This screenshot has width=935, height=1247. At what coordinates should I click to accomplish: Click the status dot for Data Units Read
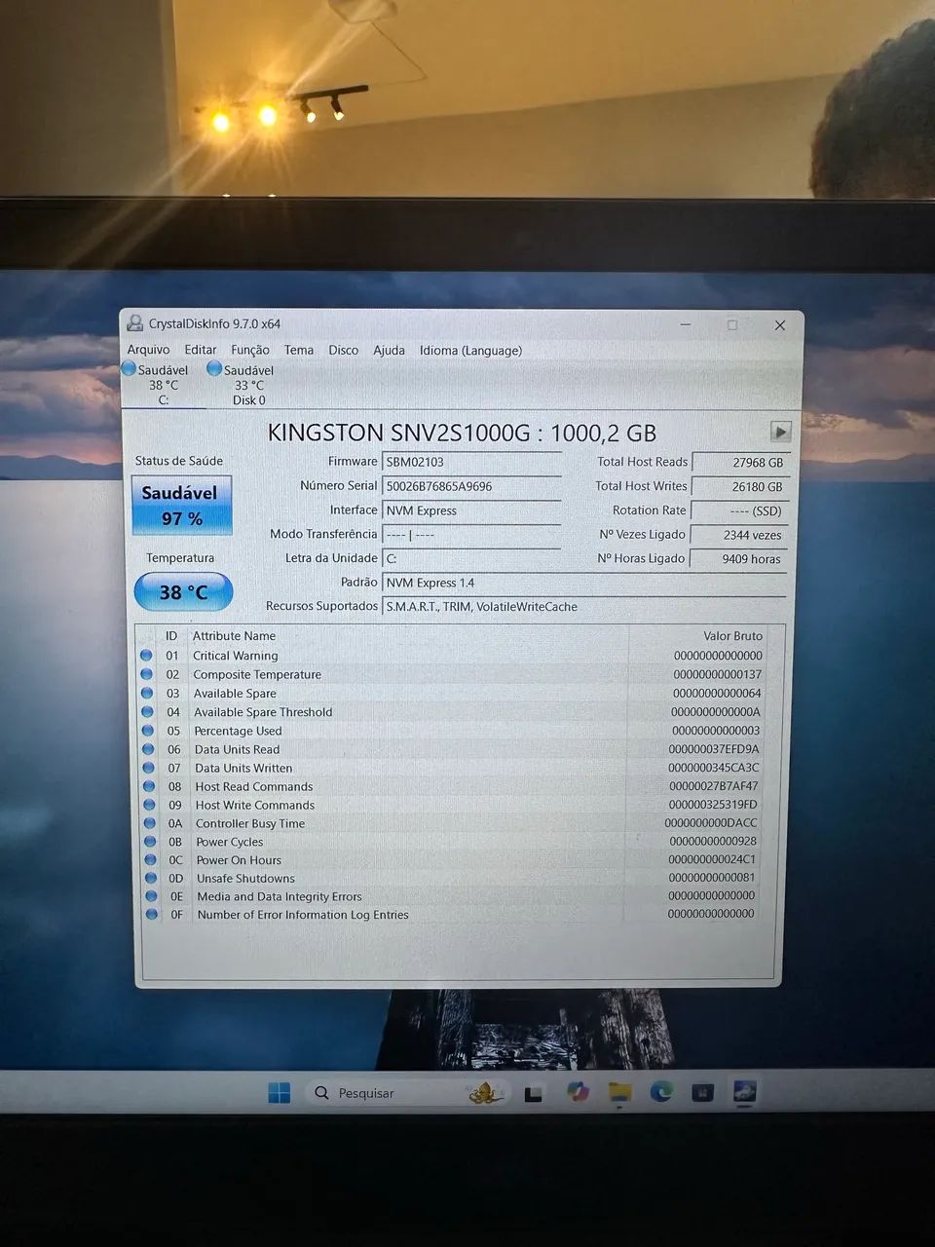pos(148,749)
